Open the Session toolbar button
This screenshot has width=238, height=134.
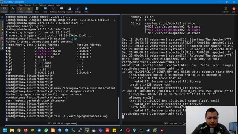pos(4,10)
